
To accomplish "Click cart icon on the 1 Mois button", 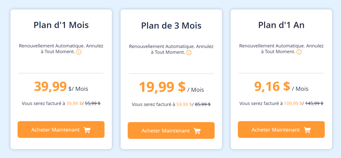I will point(87,130).
